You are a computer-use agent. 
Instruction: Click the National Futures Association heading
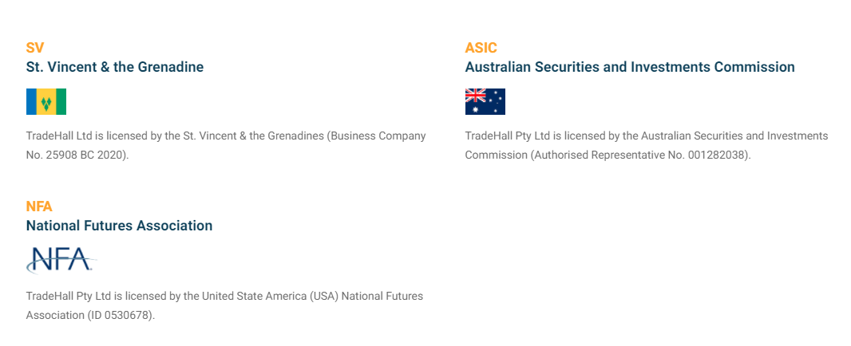pos(120,225)
